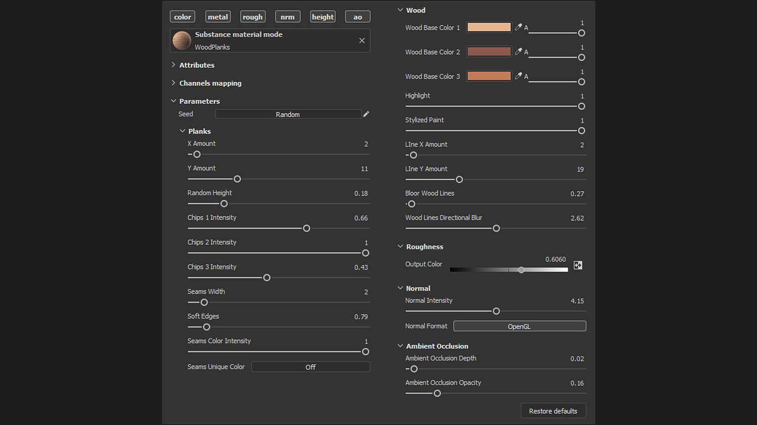757x425 pixels.
Task: Open the Wood Base Color 1 swatch
Action: [x=489, y=27]
